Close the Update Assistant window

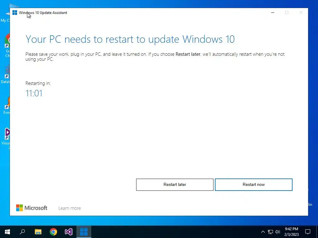301,12
